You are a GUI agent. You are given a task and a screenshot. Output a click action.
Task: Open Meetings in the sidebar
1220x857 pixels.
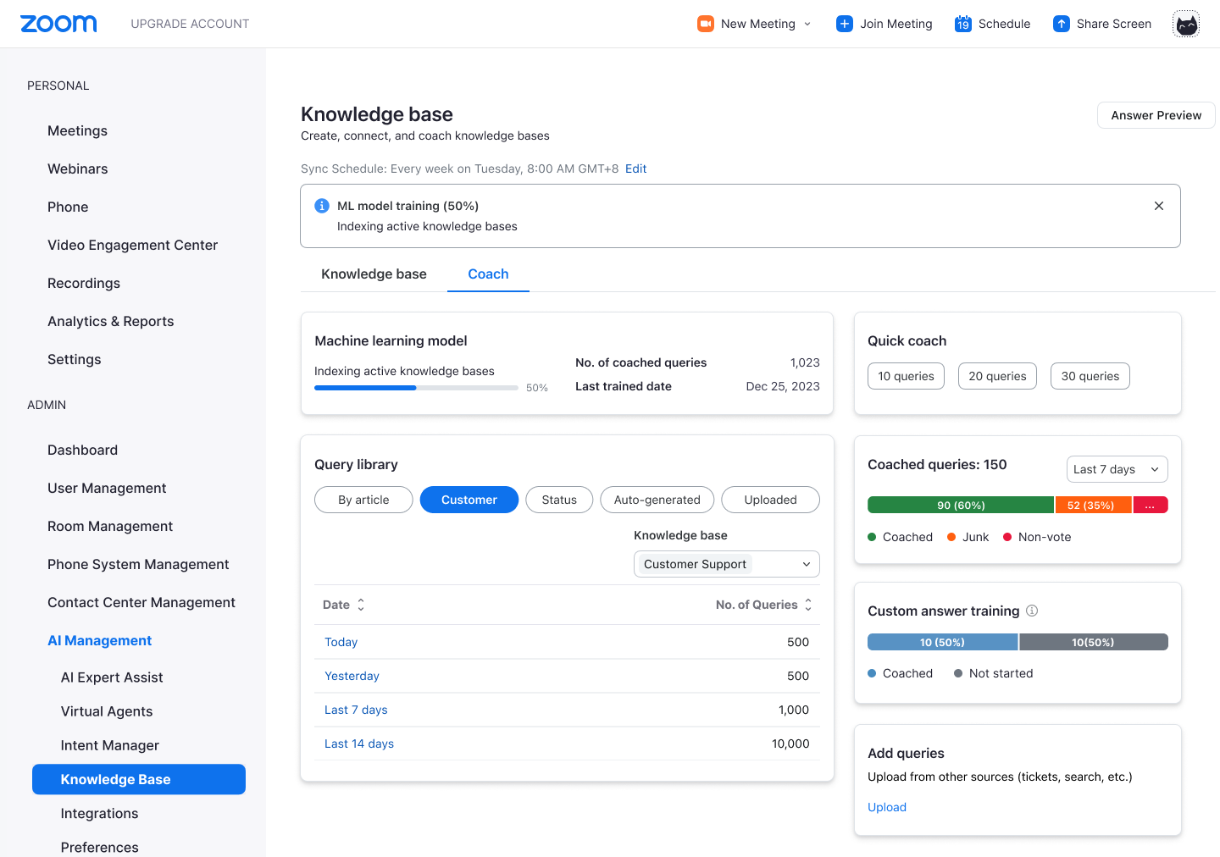(x=77, y=130)
